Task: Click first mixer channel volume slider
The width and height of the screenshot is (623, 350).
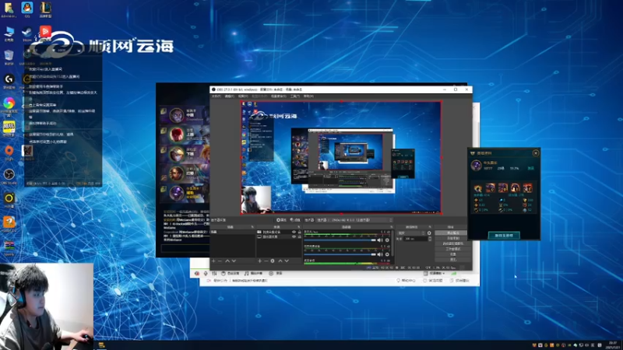Action: point(340,240)
